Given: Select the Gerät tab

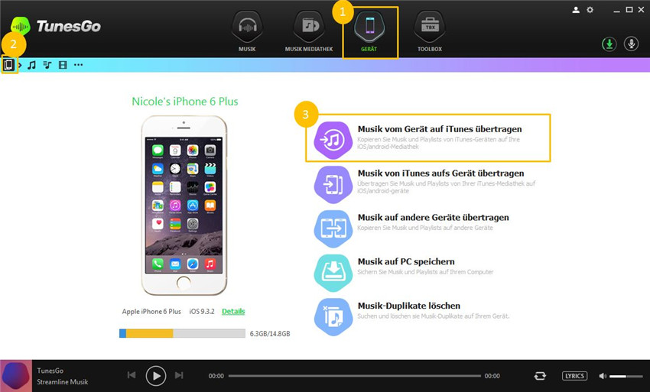Looking at the screenshot, I should pyautogui.click(x=369, y=31).
